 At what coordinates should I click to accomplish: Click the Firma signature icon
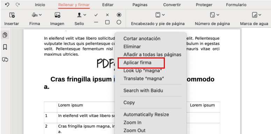[35, 15]
